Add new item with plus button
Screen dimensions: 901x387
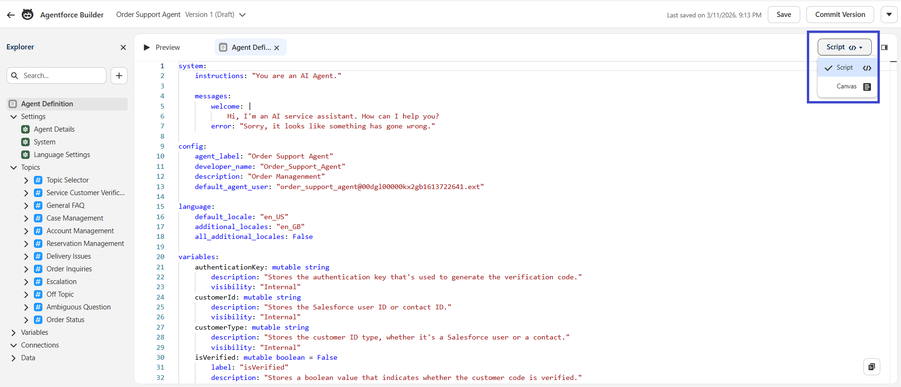tap(119, 76)
